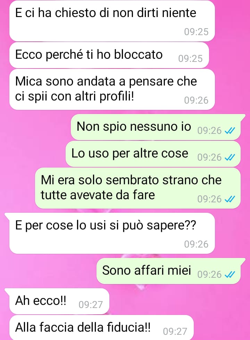Viewport: 250px width, 340px height.
Task: Tap double-check icon beside 'Lo uso per altre cose'
Action: (x=230, y=157)
